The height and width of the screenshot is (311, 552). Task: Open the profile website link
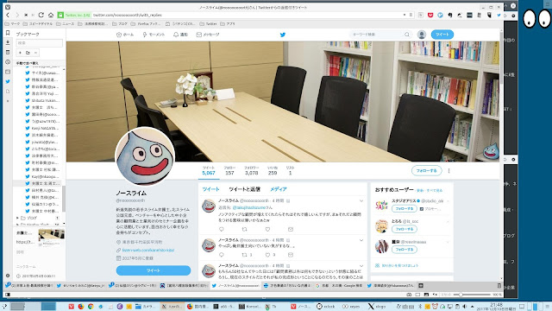point(148,250)
